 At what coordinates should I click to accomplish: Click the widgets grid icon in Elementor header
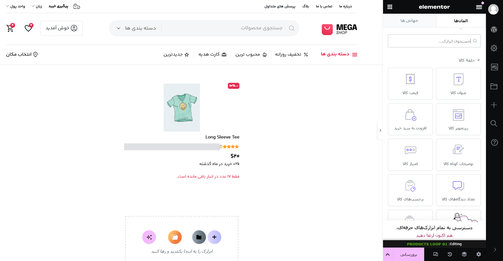click(x=390, y=7)
